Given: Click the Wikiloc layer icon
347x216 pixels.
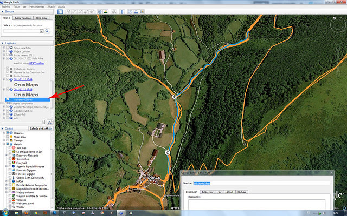Looking at the screenshot, I should pyautogui.click(x=14, y=207).
